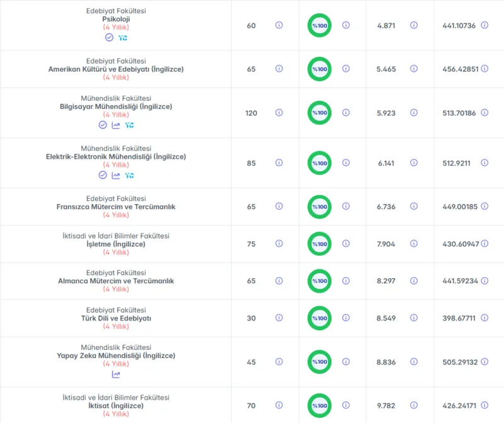Viewport: 504px width, 423px height.
Task: Click the info icon beside Psikoloji quota 60
Action: [x=279, y=25]
